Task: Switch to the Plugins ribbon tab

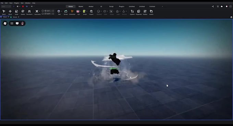Action: [121, 7]
